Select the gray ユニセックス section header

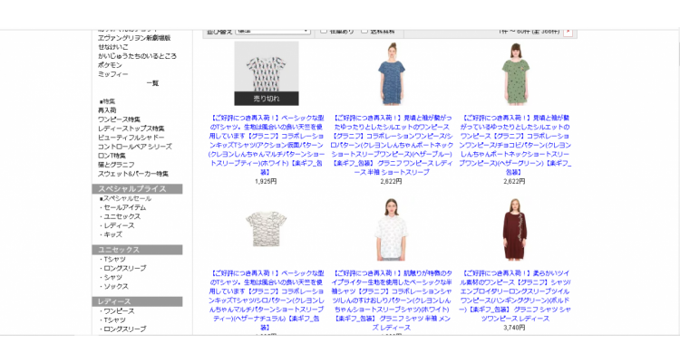tap(137, 250)
